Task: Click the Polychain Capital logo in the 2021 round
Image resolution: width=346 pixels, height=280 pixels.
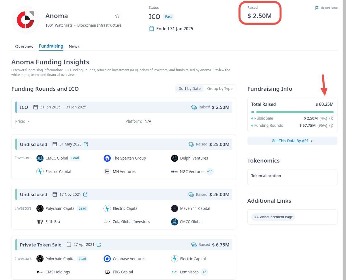Action: (x=40, y=208)
